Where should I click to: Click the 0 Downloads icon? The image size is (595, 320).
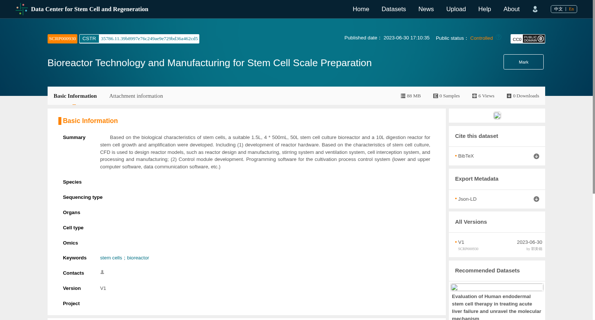(509, 96)
